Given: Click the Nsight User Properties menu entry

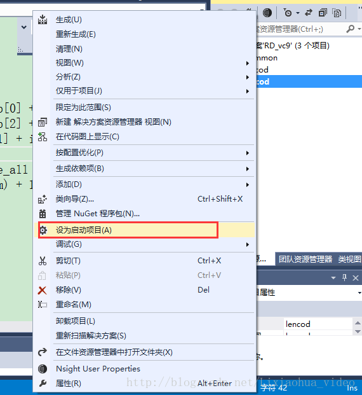Looking at the screenshot, I should pos(144,369).
